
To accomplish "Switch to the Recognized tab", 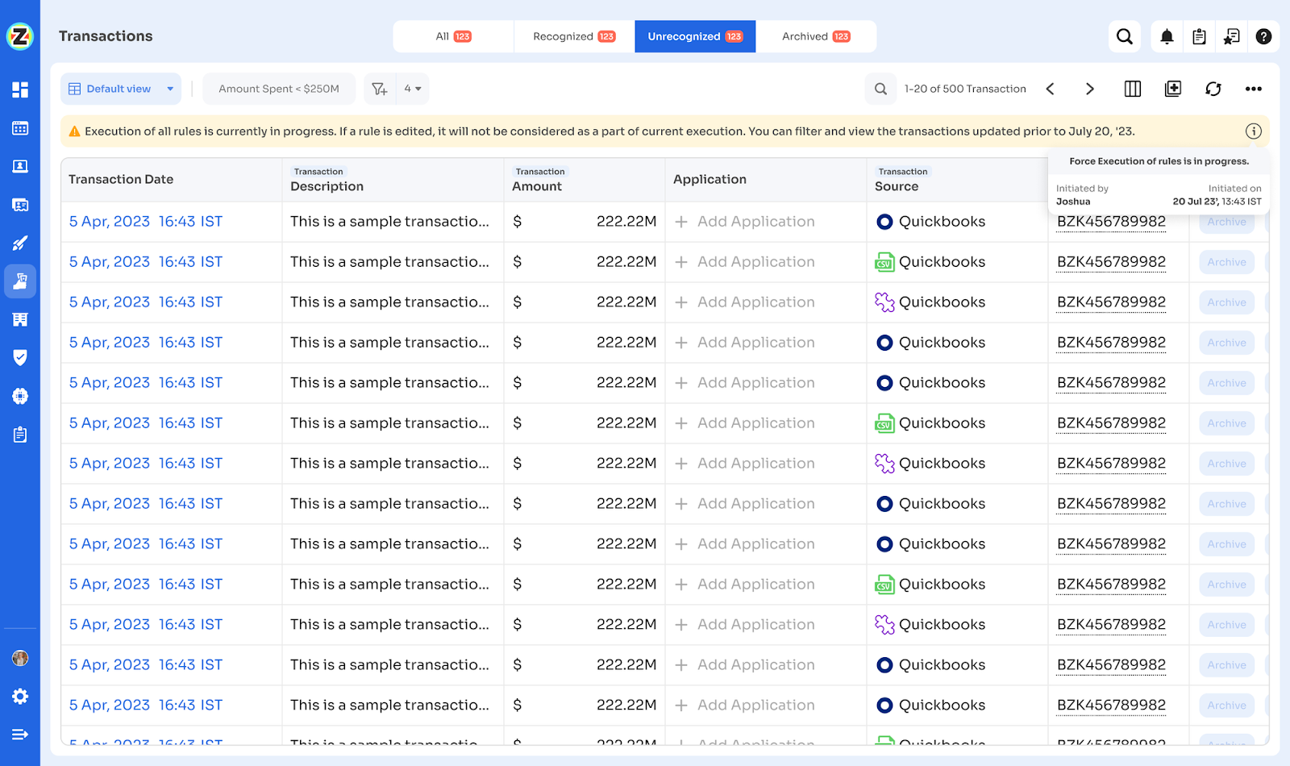I will pos(574,36).
